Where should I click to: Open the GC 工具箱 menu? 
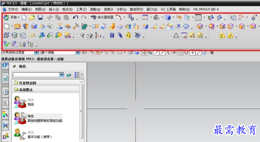(168, 9)
